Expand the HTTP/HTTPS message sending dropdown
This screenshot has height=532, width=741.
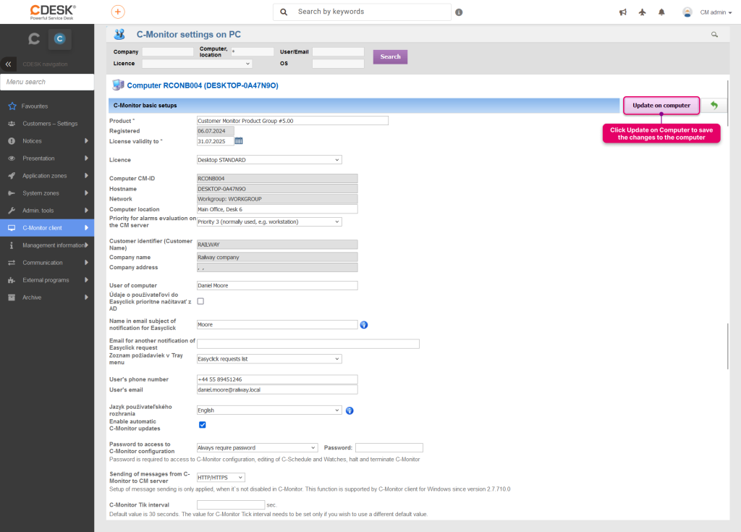click(221, 478)
